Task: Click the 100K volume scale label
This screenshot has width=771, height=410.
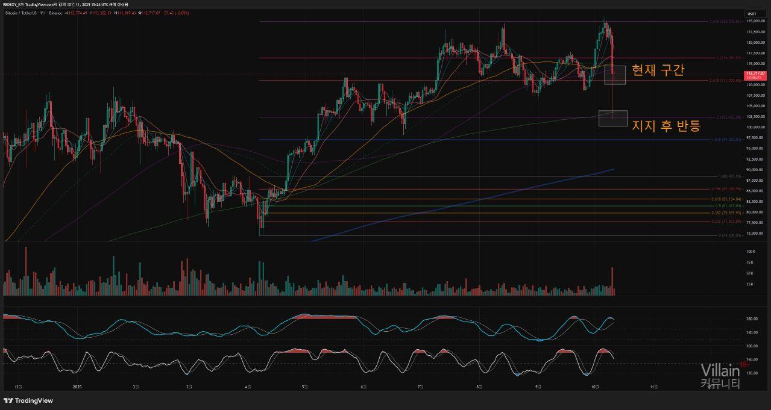Action: point(751,251)
